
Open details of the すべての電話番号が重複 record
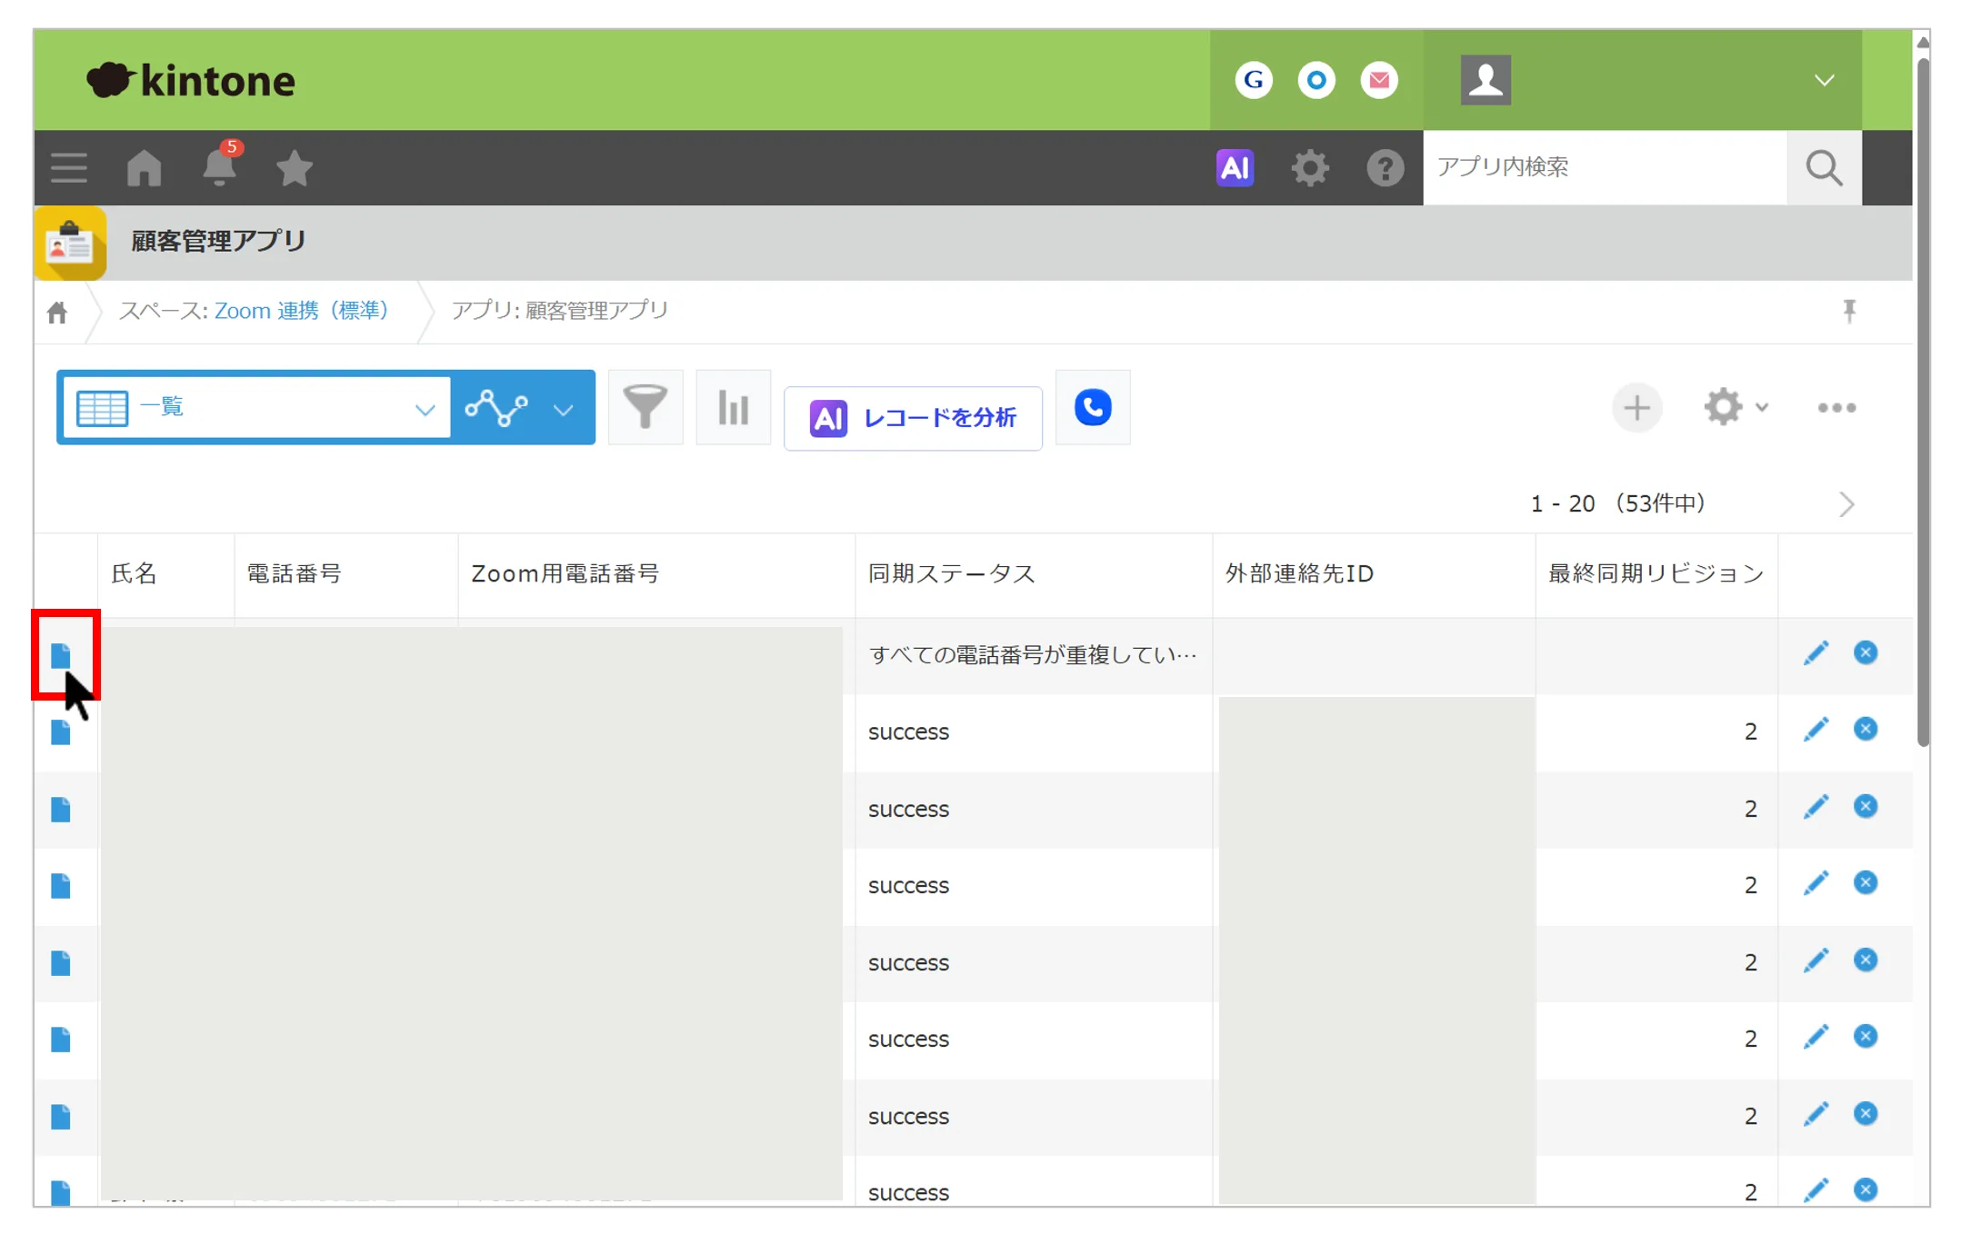pos(61,654)
